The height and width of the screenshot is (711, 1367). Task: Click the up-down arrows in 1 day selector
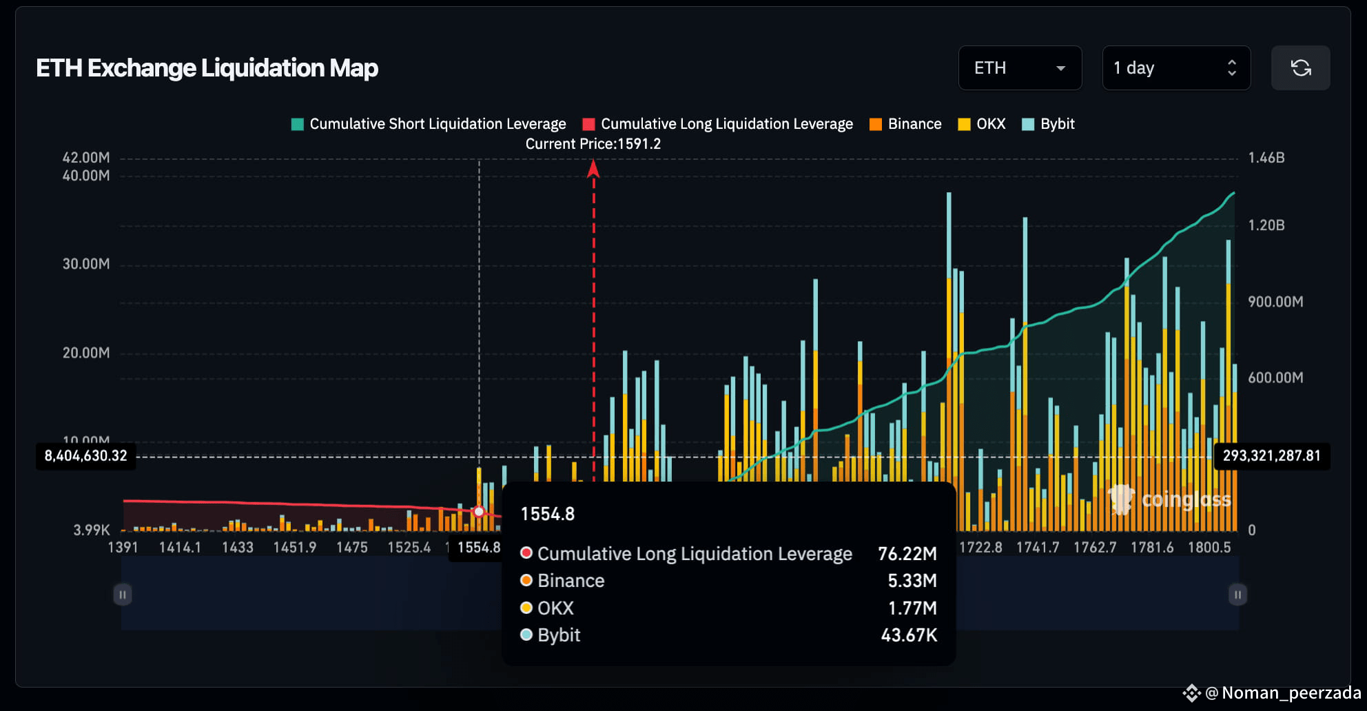point(1232,68)
